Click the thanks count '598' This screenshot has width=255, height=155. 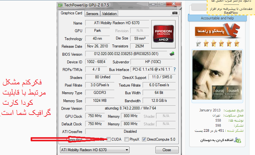tap(218, 125)
